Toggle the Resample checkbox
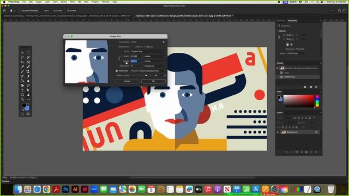 [x=117, y=71]
